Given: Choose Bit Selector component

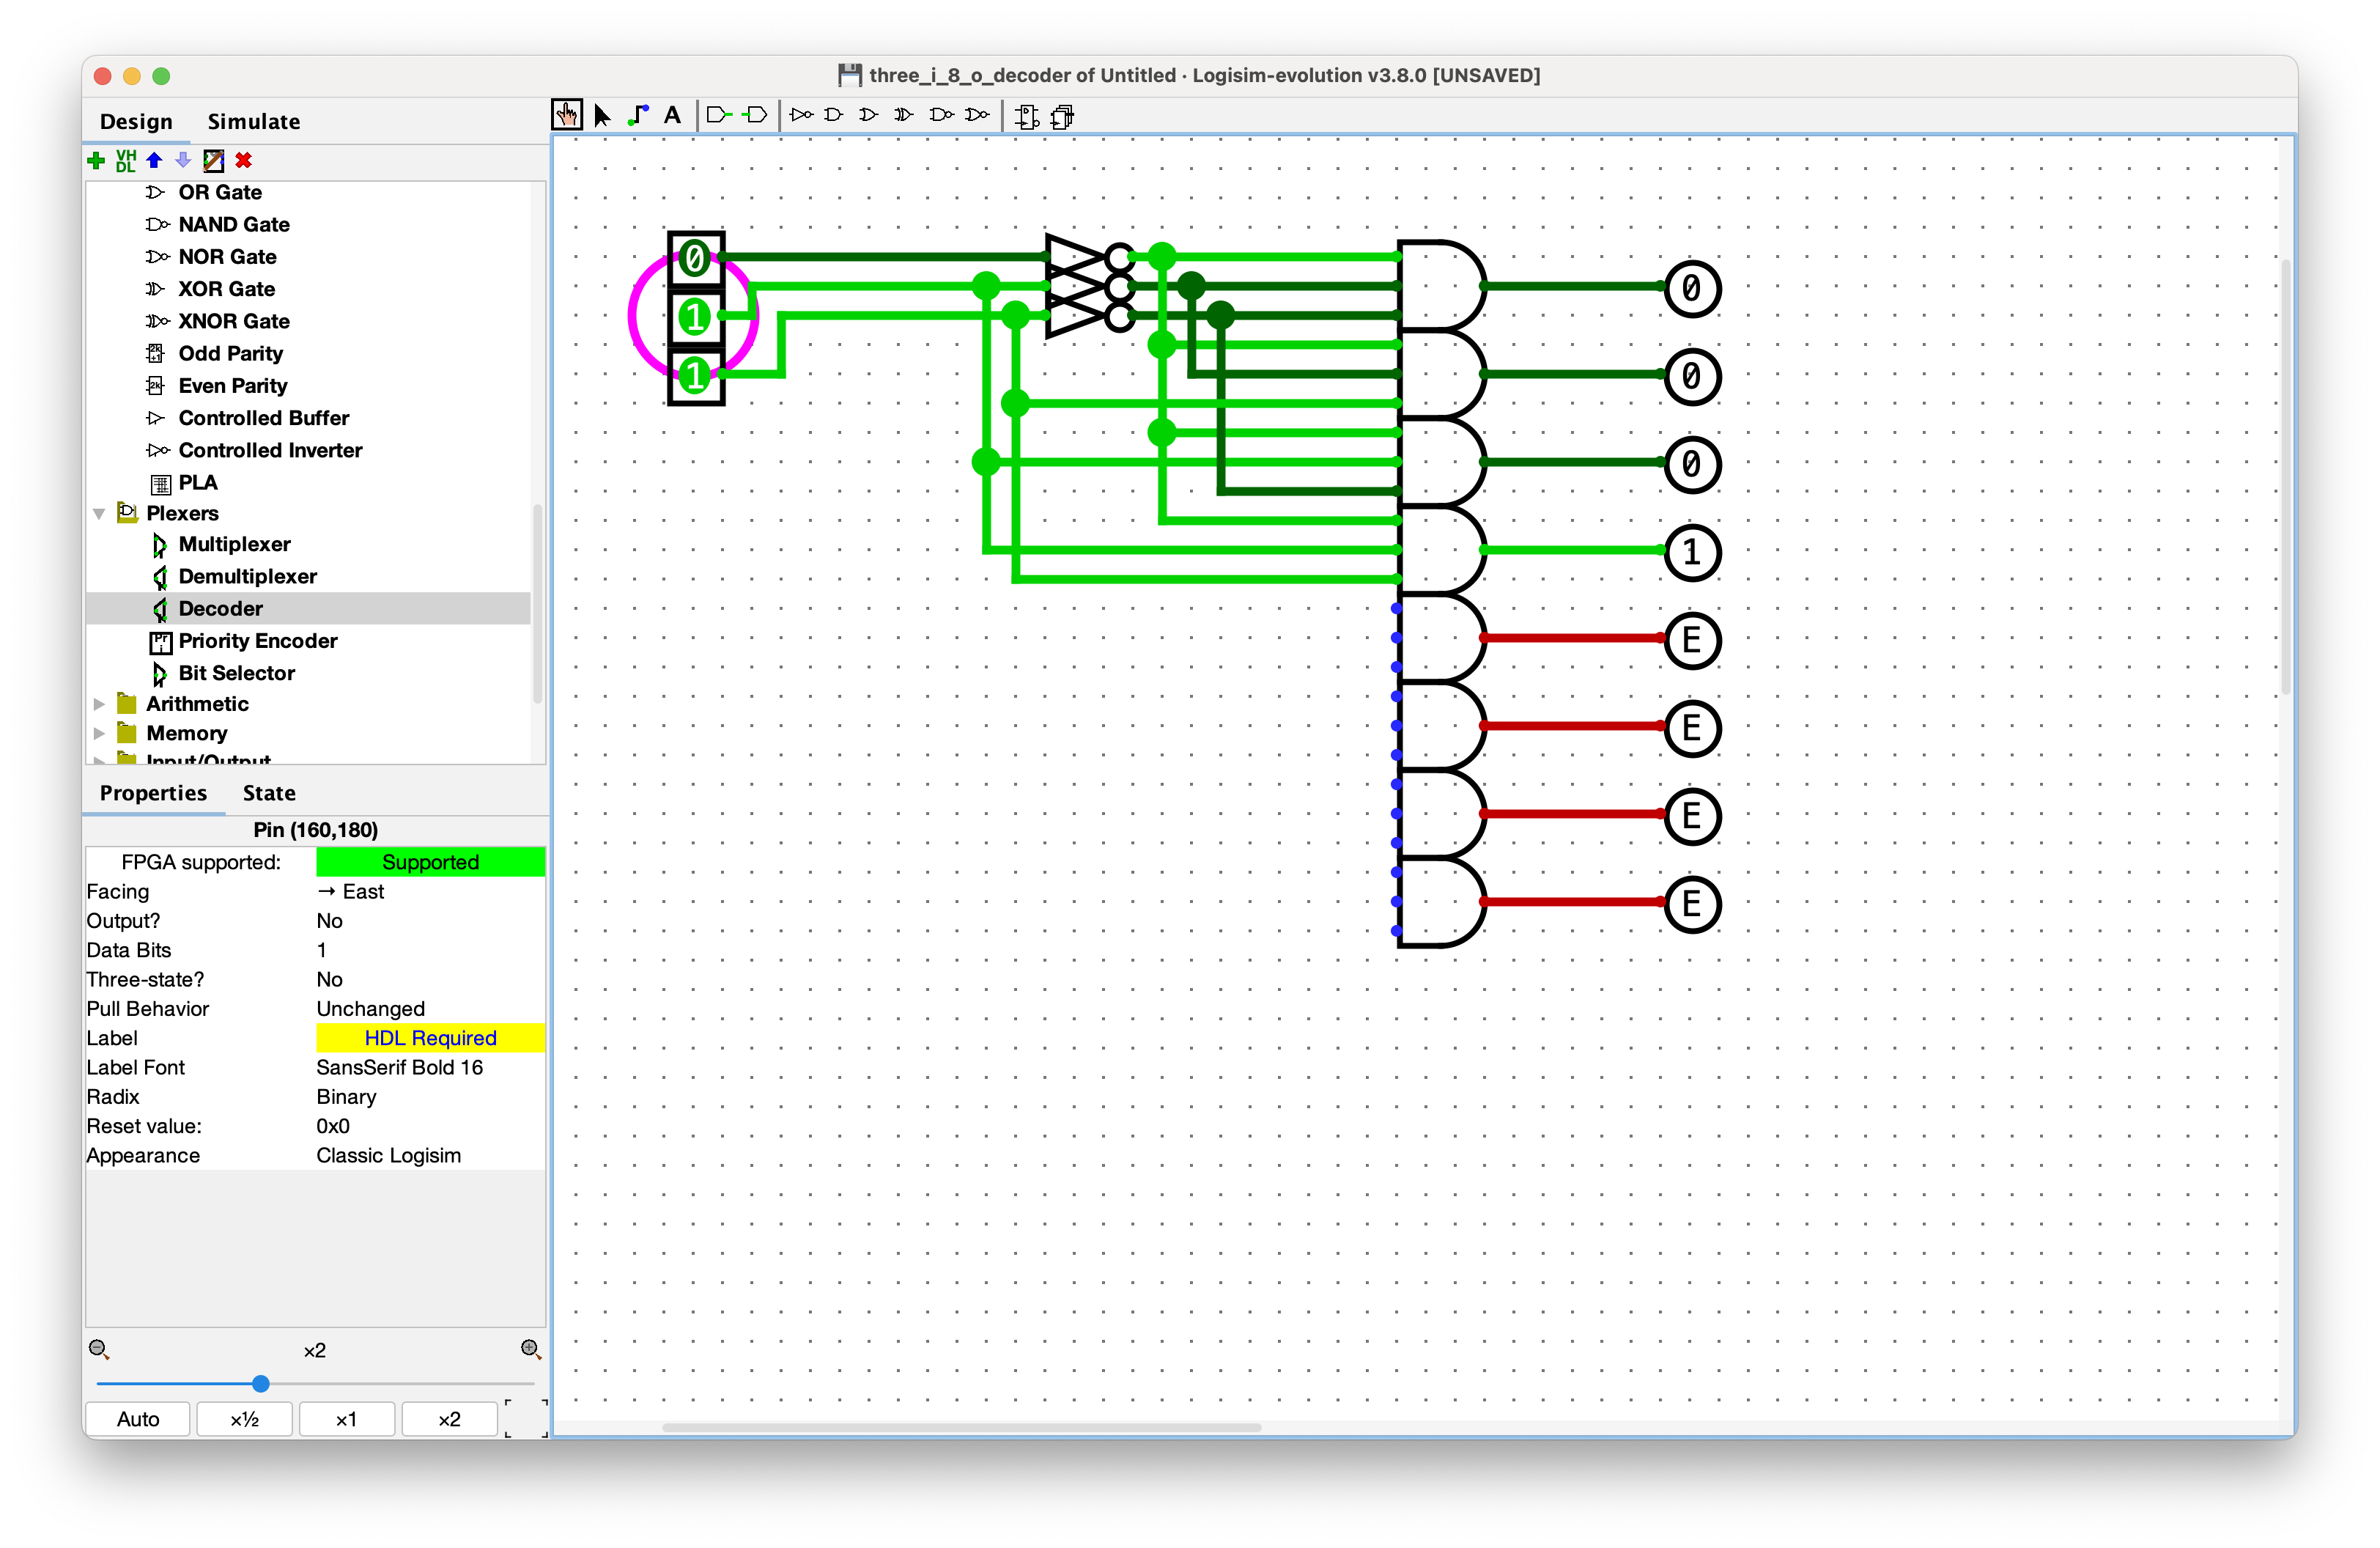Looking at the screenshot, I should (236, 673).
